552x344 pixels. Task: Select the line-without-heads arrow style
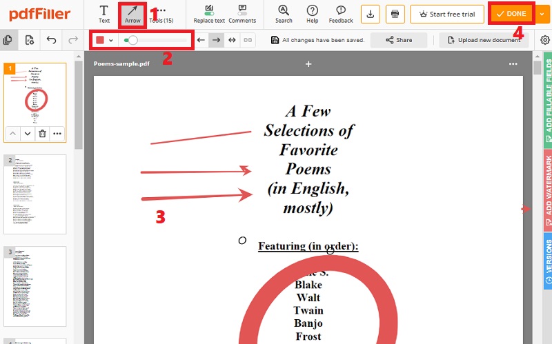coord(248,40)
